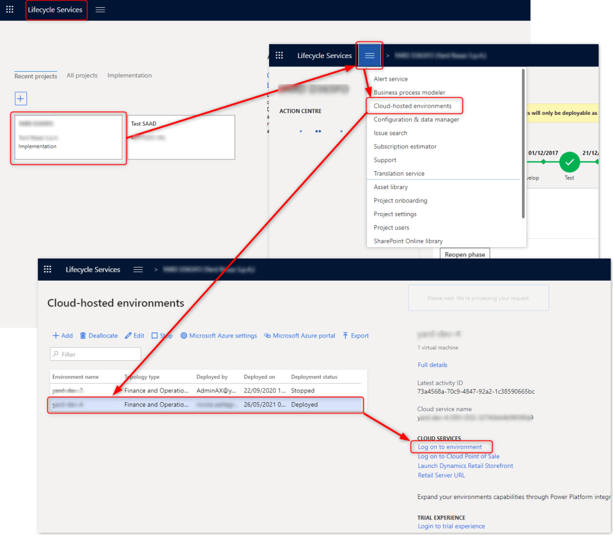
Task: Open Asset library from the menu
Action: [391, 187]
